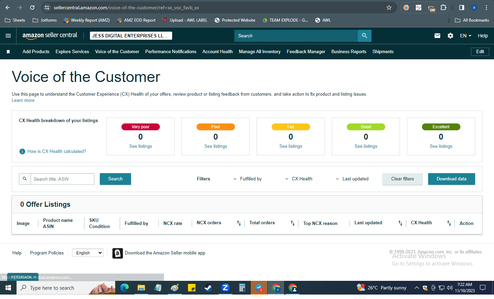Open Add Products menu item
The image size is (494, 299).
[36, 52]
